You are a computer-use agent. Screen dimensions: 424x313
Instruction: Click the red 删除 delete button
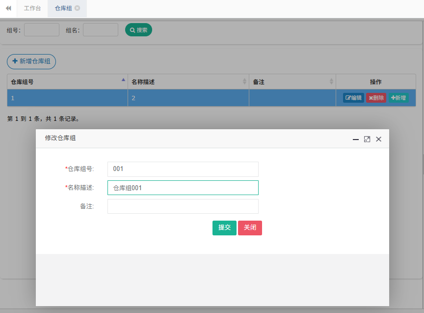[376, 98]
